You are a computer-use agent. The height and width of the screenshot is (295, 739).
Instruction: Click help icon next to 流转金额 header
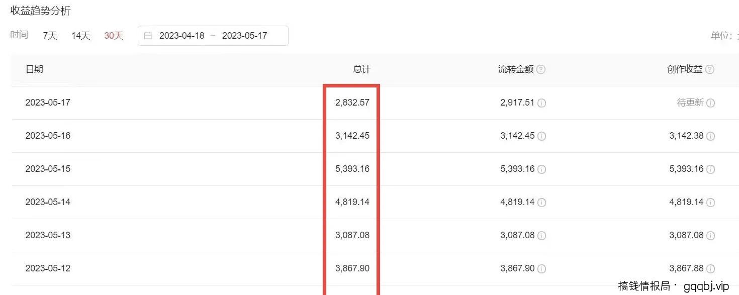tap(541, 70)
